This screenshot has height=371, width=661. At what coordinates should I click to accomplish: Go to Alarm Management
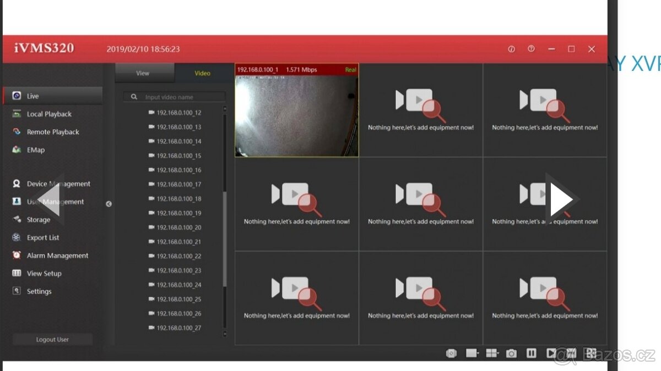coord(57,256)
